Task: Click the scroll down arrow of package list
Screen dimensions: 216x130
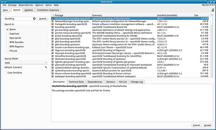Action: [212, 76]
